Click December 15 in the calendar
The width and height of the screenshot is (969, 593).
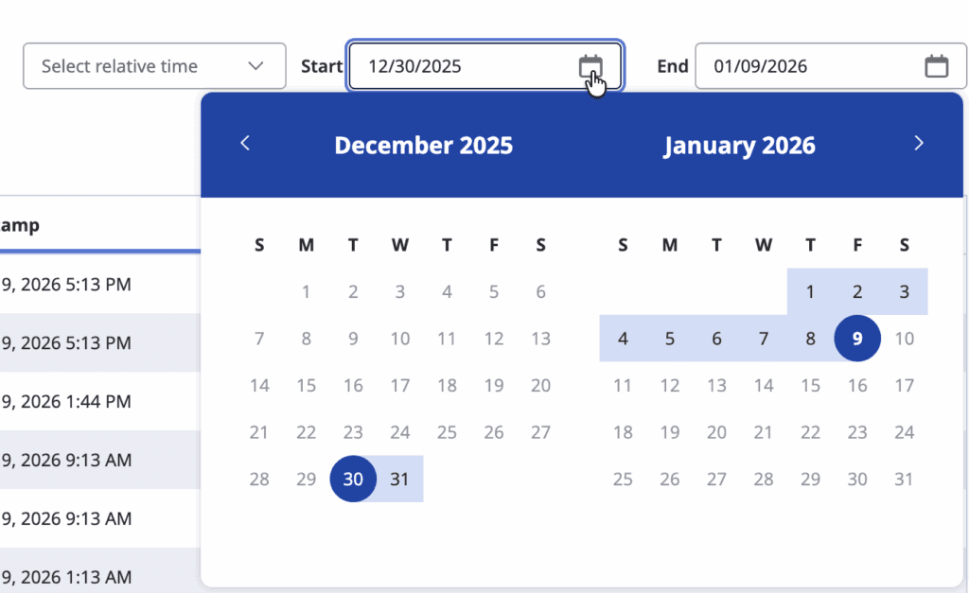click(x=306, y=385)
